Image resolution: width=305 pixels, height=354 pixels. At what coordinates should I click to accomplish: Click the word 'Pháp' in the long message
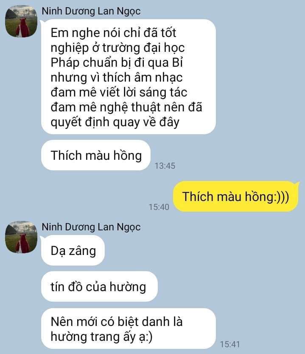coord(65,63)
